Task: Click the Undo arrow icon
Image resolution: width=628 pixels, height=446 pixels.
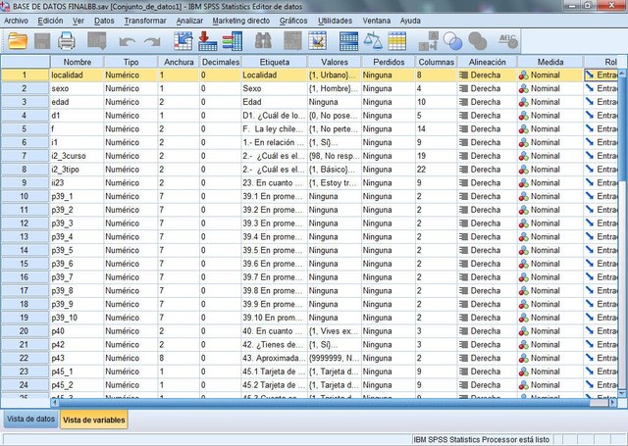Action: [x=128, y=41]
